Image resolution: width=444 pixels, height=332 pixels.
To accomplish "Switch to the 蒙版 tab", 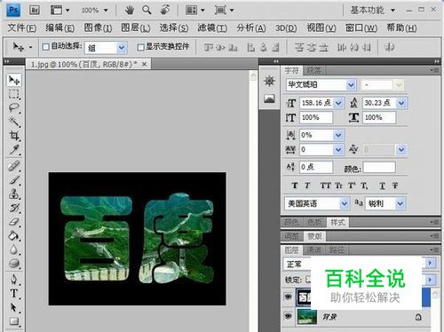I will tap(314, 236).
